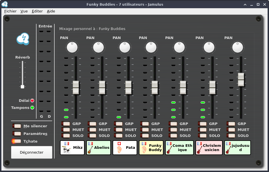Enable GRP on Chrislemusicien's channel
Image resolution: width=269 pixels, height=172 pixels.
pyautogui.click(x=203, y=124)
